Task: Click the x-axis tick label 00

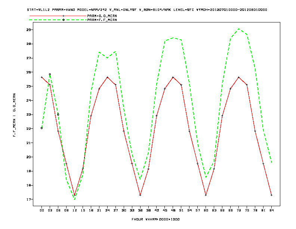Action: click(42, 210)
